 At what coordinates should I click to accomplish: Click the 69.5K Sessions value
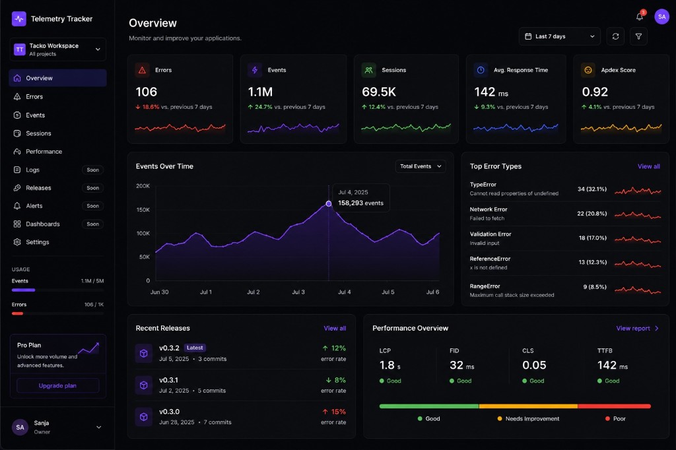tap(379, 92)
